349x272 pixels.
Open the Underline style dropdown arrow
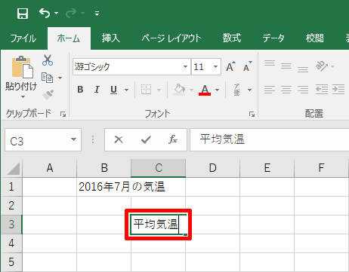click(126, 90)
